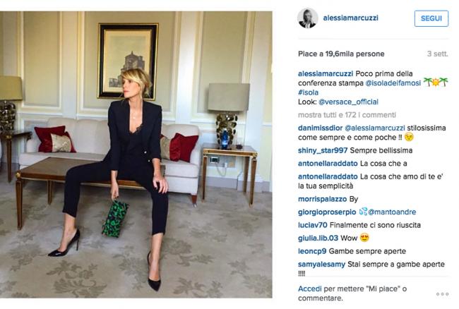Click the morrispalazzo username
Screen dimensions: 459x309
[322, 199]
